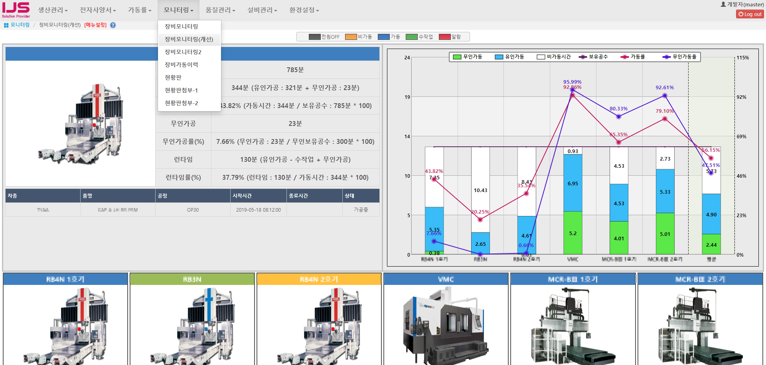766x365 pixels.
Task: Click the user profile icon beside 개발자(master)
Action: (723, 4)
